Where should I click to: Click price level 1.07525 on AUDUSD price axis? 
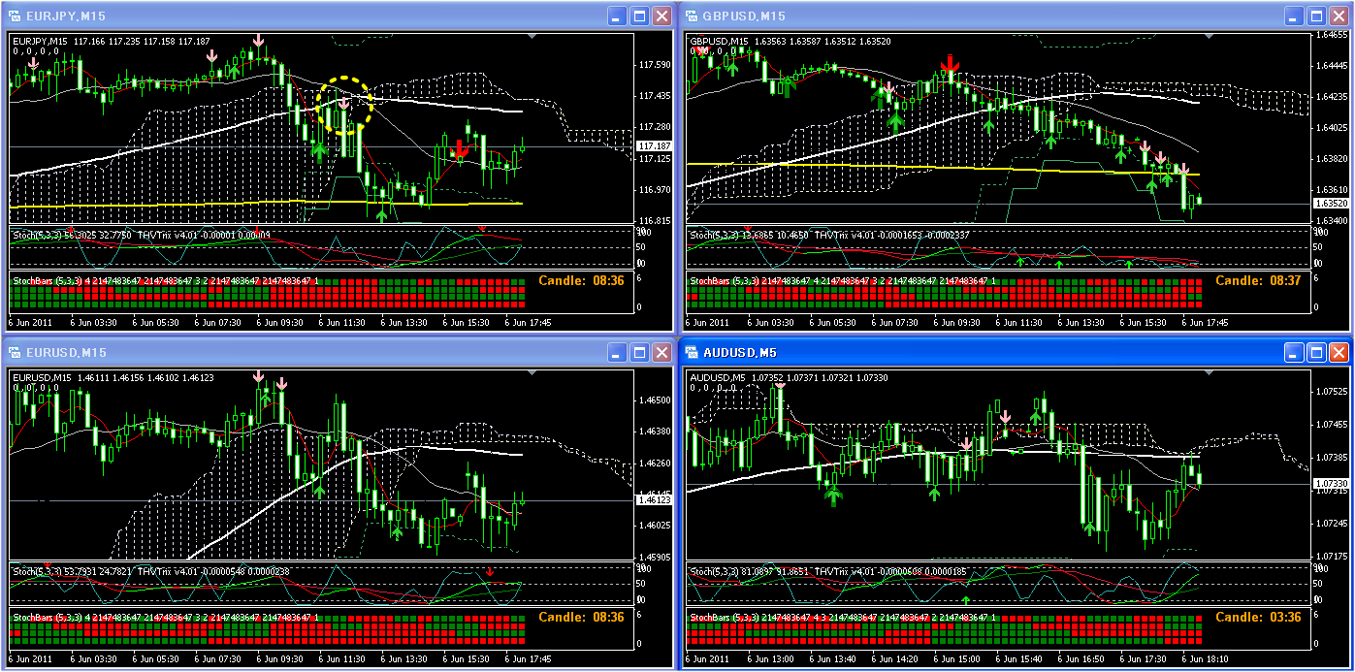pyautogui.click(x=1334, y=392)
